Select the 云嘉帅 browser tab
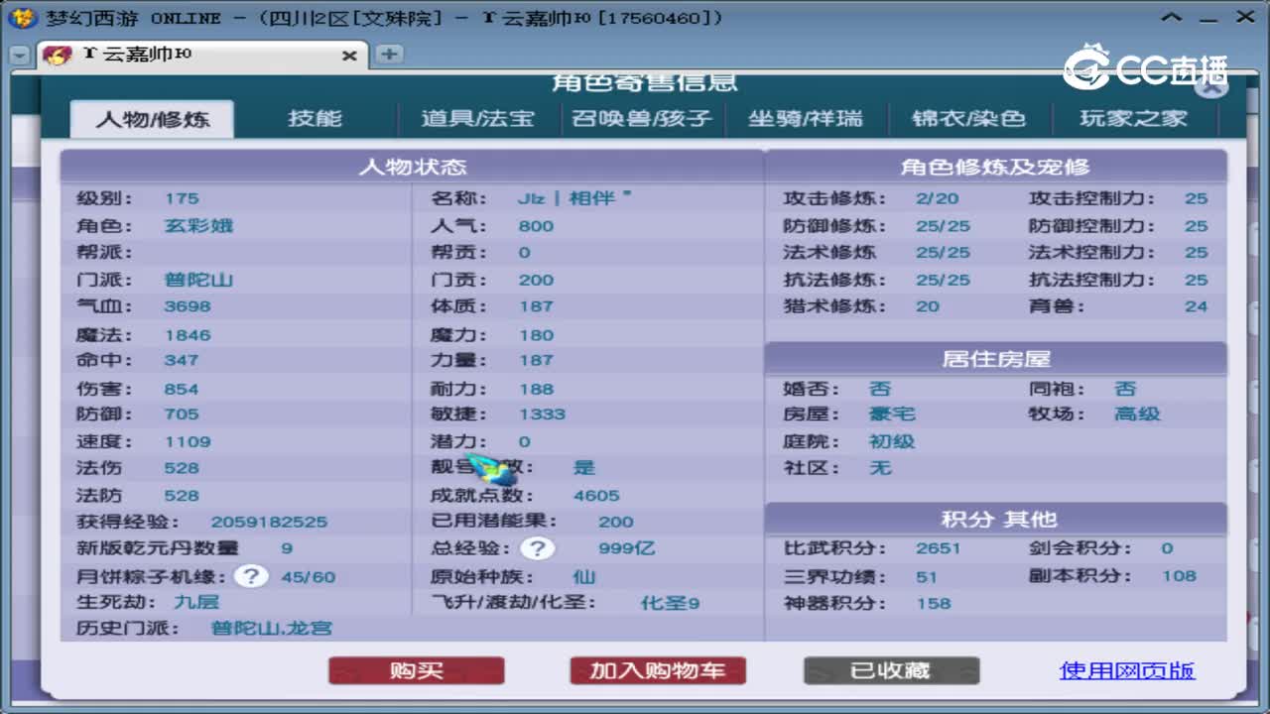The image size is (1270, 714). pyautogui.click(x=200, y=56)
